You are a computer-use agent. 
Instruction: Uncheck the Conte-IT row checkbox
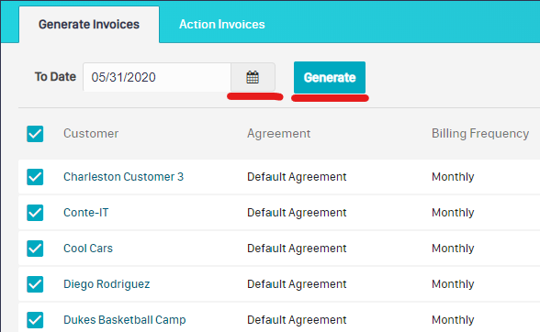(35, 213)
